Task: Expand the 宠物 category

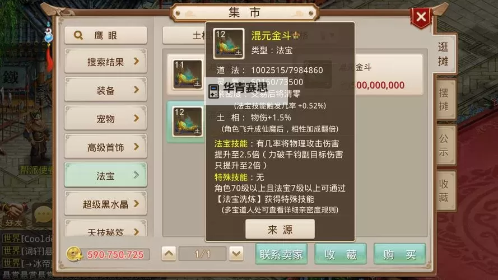Action: click(105, 118)
